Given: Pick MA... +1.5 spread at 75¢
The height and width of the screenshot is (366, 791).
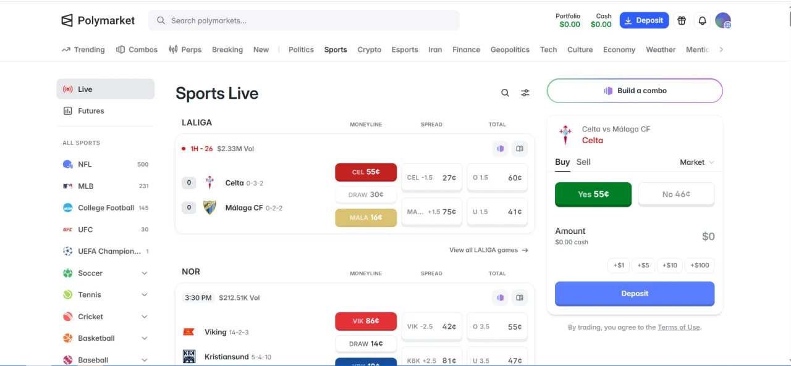Looking at the screenshot, I should 432,212.
